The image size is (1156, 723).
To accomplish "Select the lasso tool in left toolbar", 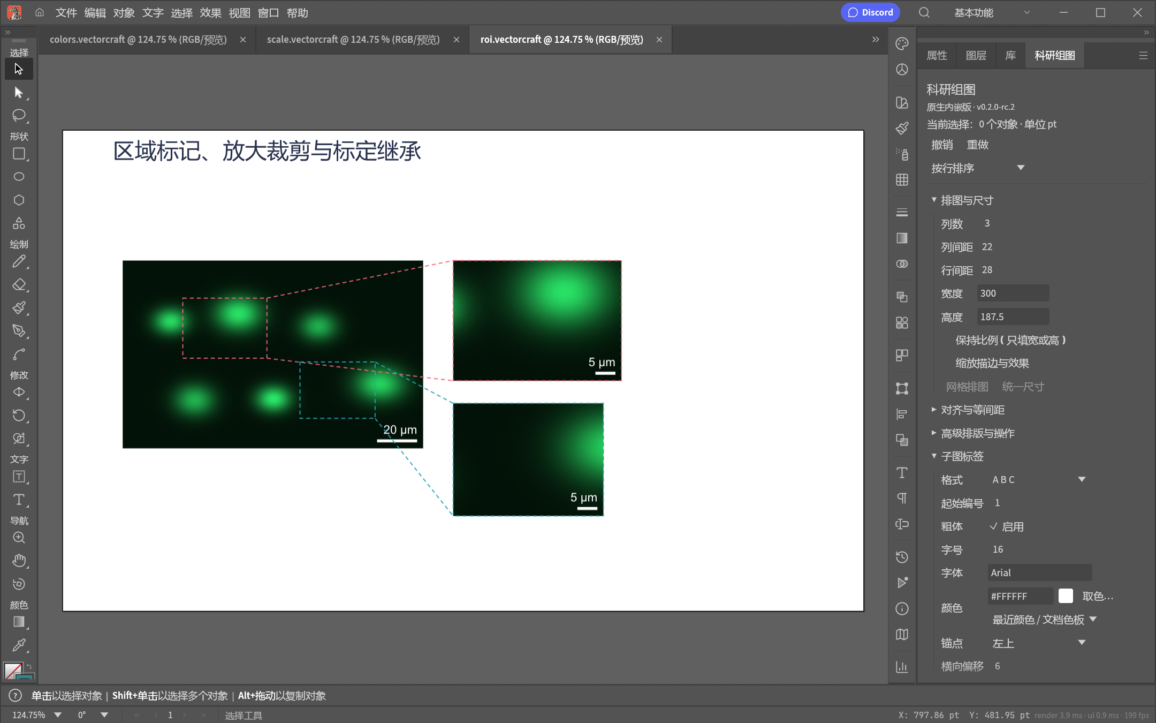I will coord(19,115).
